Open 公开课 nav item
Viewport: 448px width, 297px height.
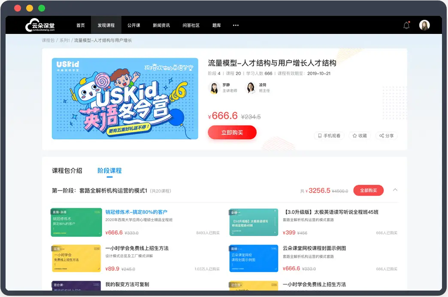point(134,25)
